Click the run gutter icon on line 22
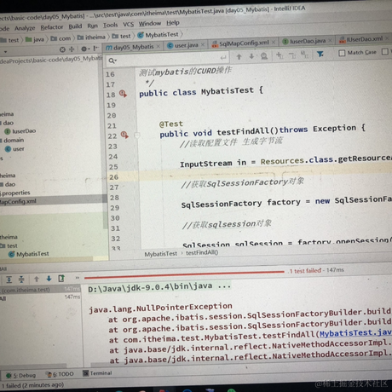Viewport: 392px width, 392px height. pyautogui.click(x=124, y=135)
